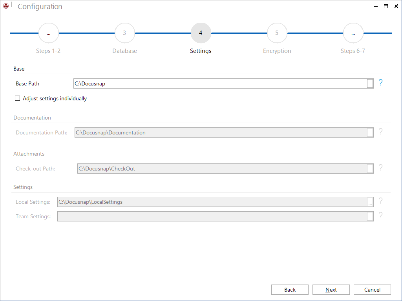Cancel the configuration wizard
The image size is (402, 301).
372,290
